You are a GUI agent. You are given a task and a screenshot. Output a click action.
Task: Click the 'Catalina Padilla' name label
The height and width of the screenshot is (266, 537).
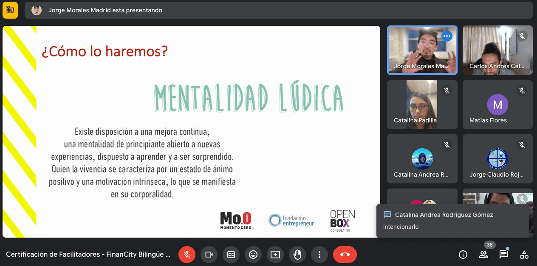pyautogui.click(x=415, y=120)
